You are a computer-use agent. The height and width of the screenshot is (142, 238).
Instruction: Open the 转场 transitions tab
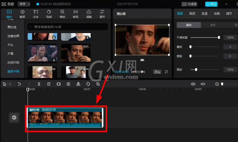click(75, 14)
